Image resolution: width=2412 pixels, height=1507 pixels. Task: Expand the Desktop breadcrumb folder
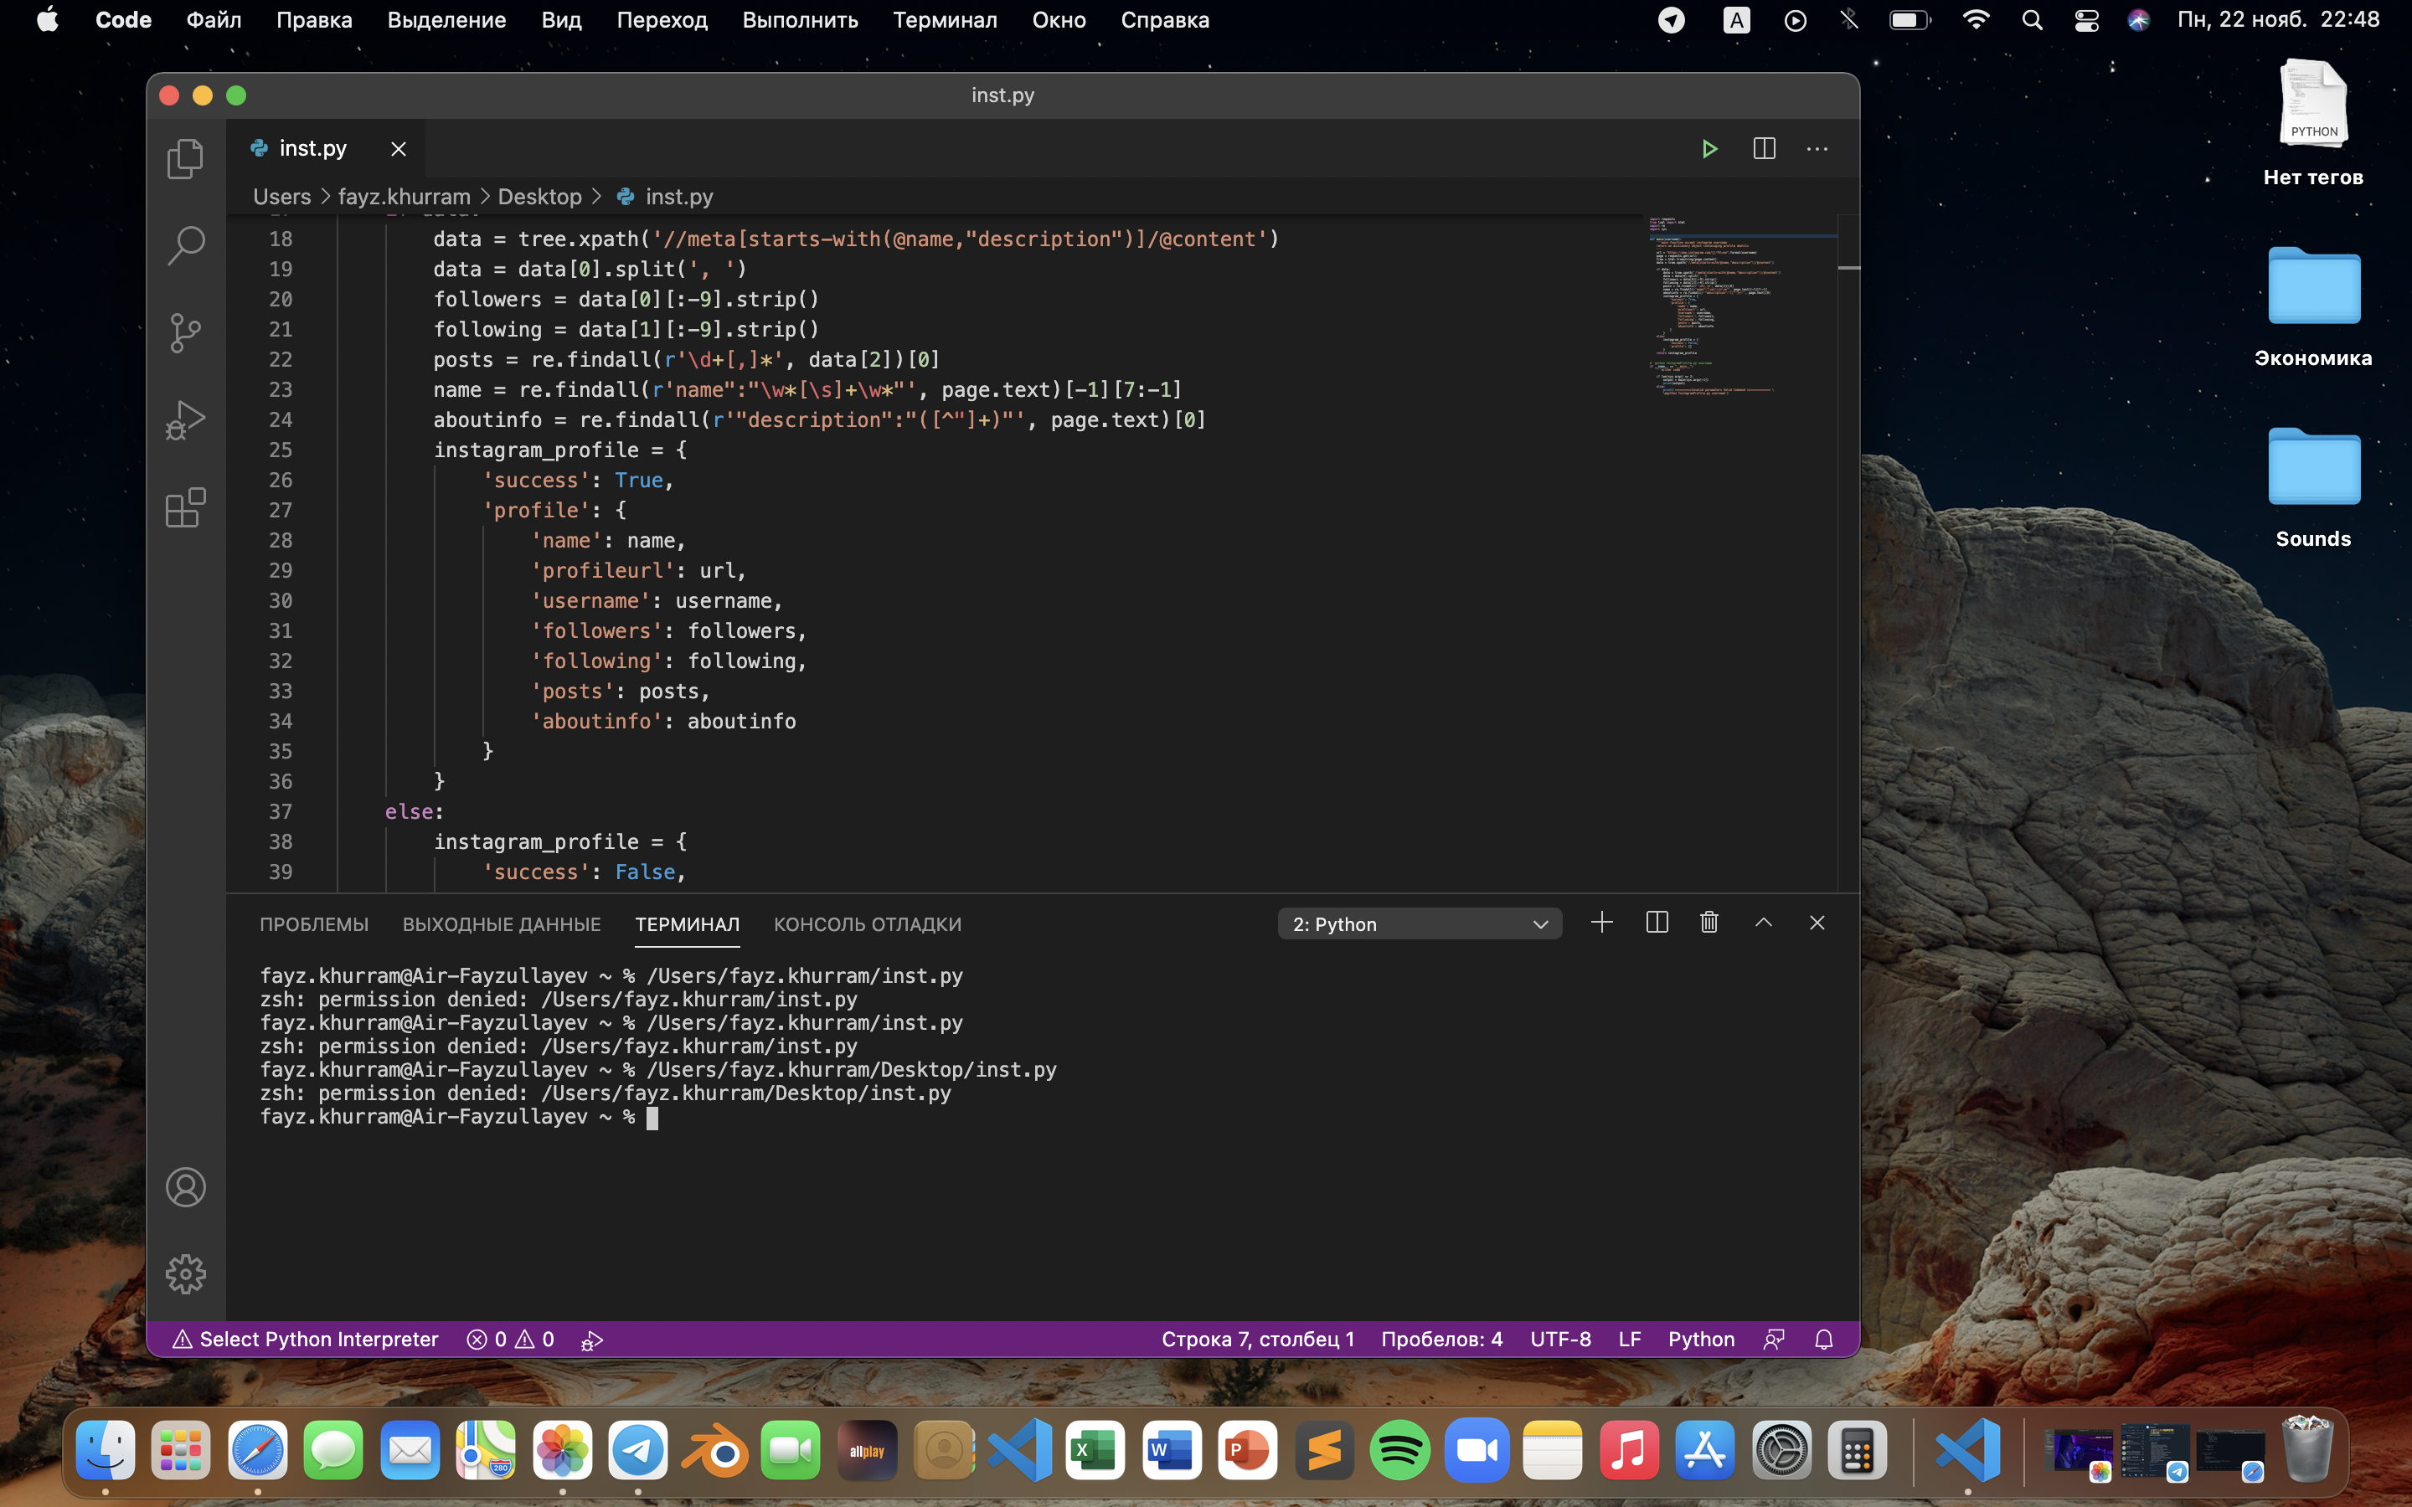(539, 197)
